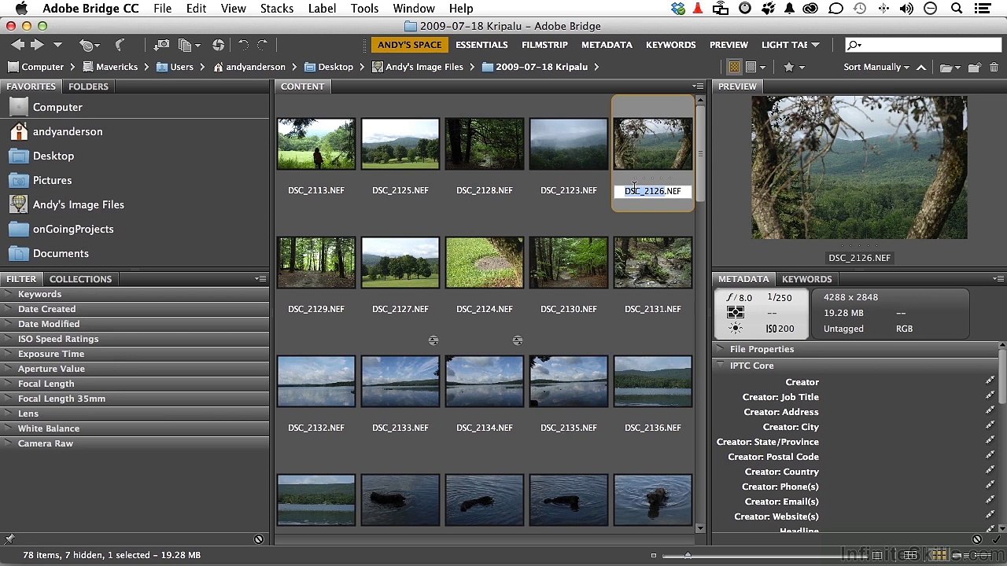The height and width of the screenshot is (566, 1007).
Task: Open the Sort Manually dropdown
Action: click(x=876, y=67)
